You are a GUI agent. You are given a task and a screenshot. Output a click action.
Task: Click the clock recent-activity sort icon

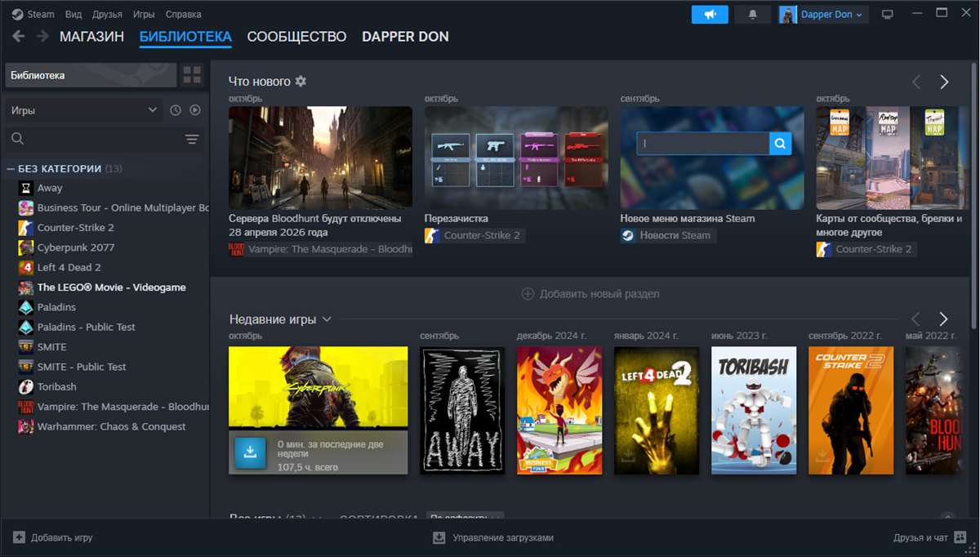pyautogui.click(x=176, y=110)
